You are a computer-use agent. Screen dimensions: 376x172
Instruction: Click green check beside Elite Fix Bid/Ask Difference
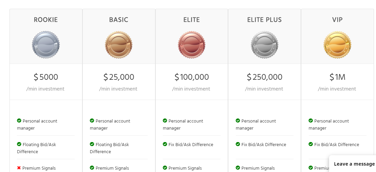pos(165,144)
